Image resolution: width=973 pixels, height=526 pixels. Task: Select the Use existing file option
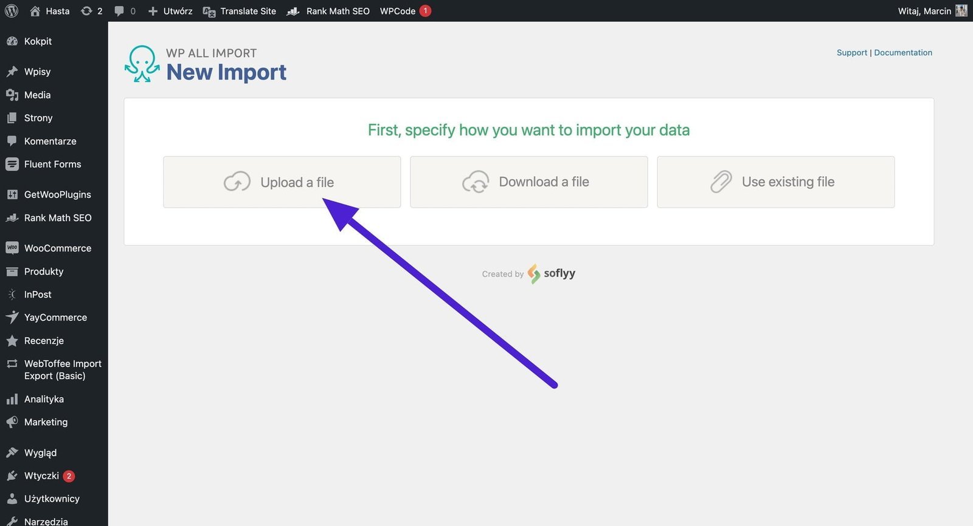pos(775,182)
